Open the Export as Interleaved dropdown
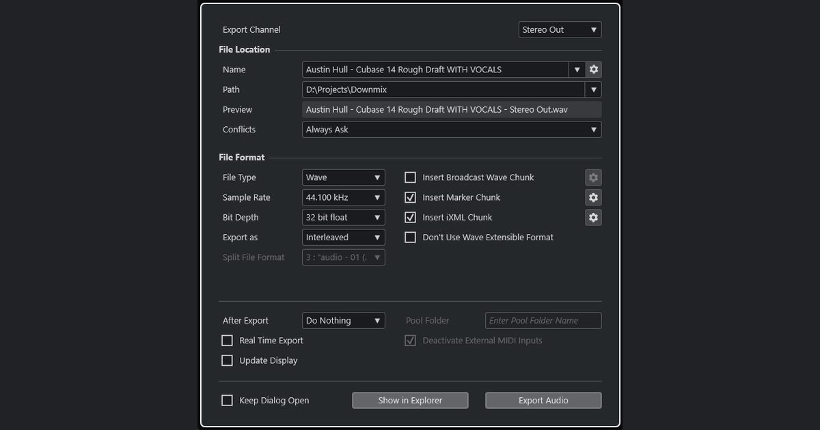This screenshot has height=430, width=820. pyautogui.click(x=344, y=238)
